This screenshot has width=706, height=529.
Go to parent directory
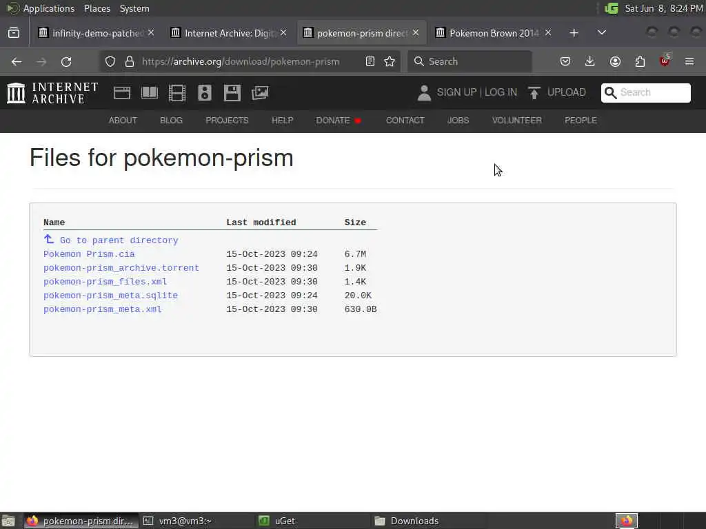coord(119,240)
